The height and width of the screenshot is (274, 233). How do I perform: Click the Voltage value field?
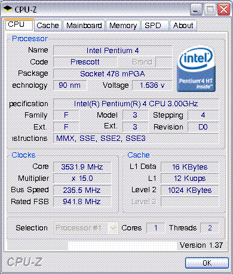(152, 85)
